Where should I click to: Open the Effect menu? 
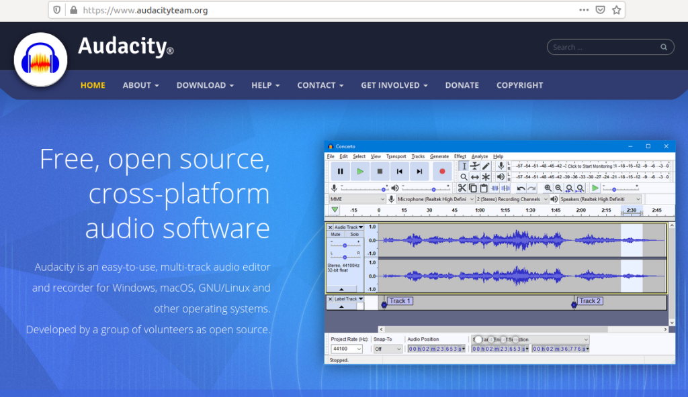[460, 156]
